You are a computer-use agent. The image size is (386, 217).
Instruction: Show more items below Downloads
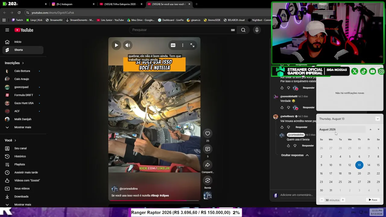[23, 205]
